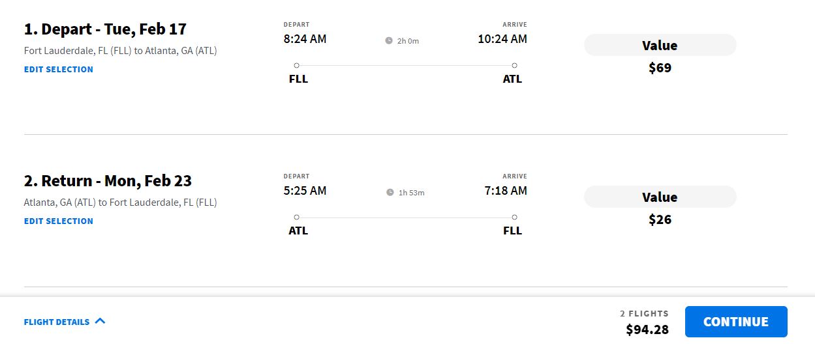Screen dimensions: 815x351
Task: Click the clock icon beside 1h 53m
Action: [x=390, y=193]
